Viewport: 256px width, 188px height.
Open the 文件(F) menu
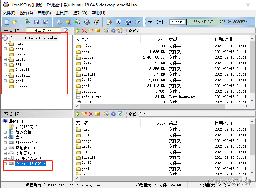point(9,13)
